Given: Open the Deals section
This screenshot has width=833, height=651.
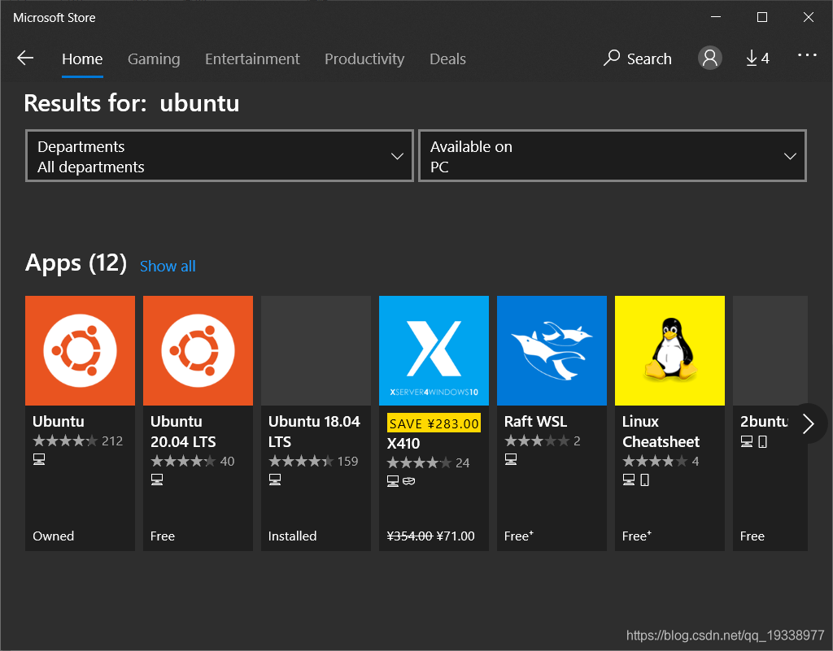Looking at the screenshot, I should (447, 59).
